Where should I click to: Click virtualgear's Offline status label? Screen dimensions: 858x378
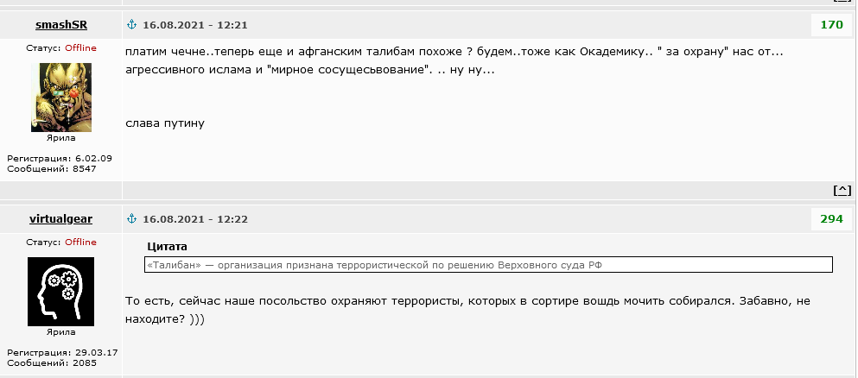80,243
